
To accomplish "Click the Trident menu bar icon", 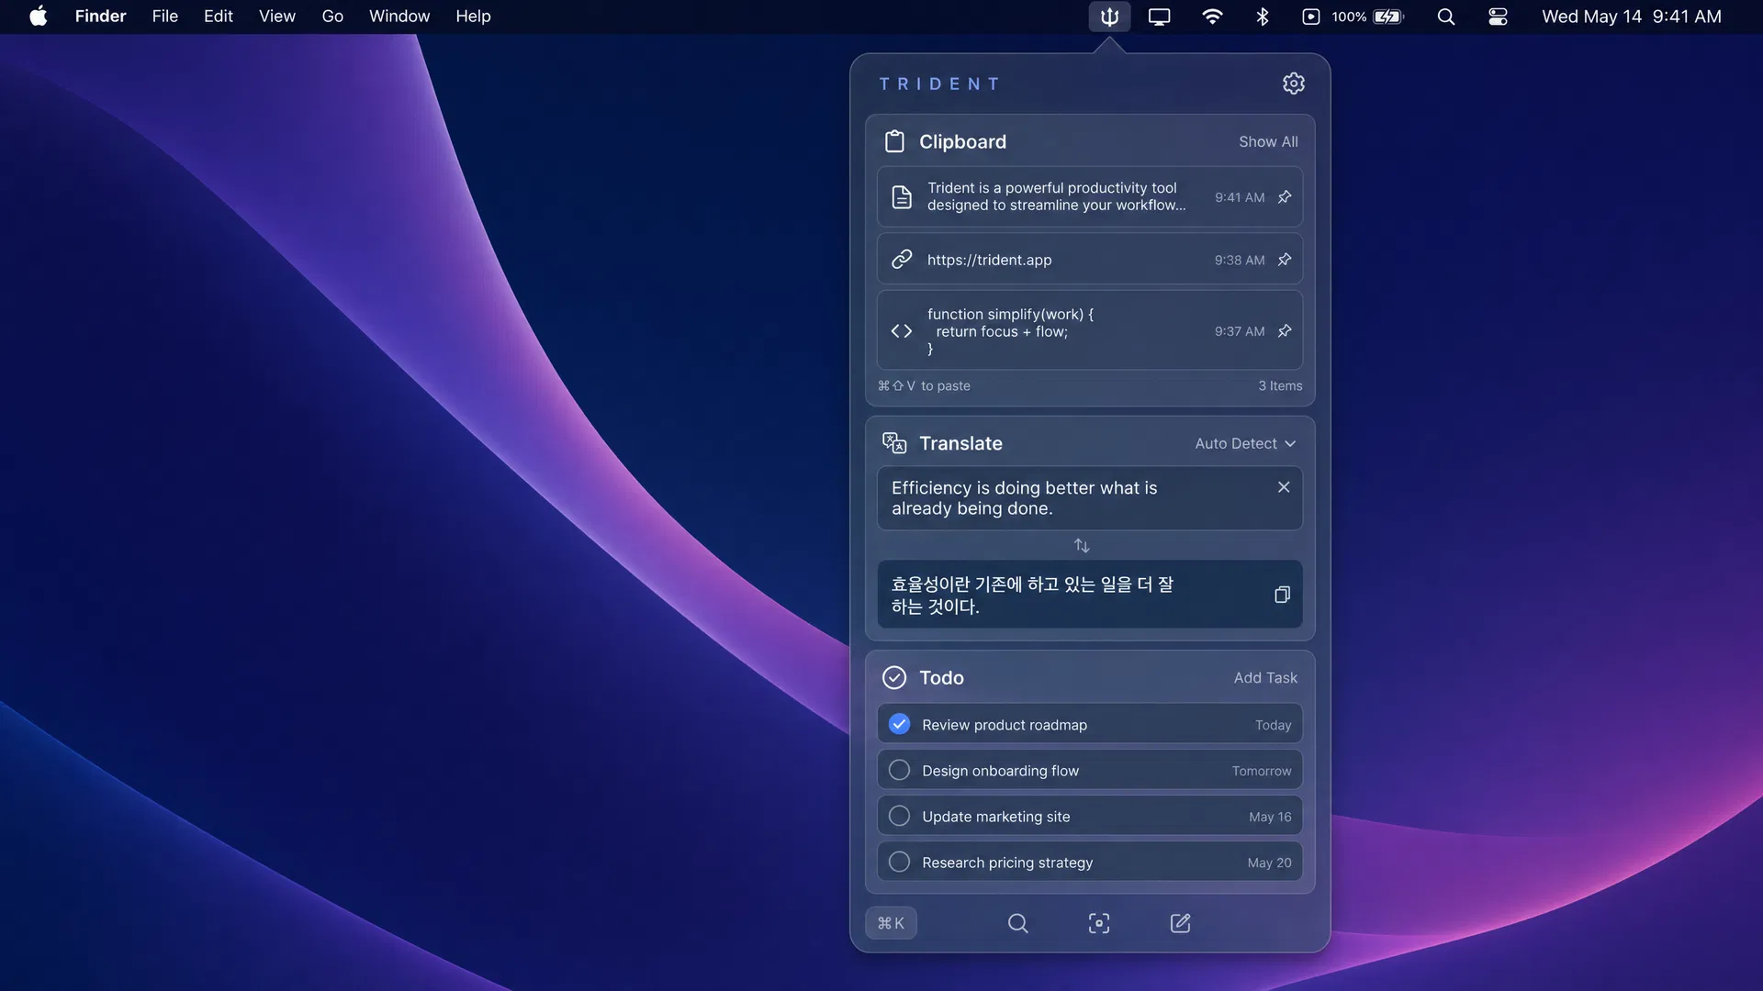I will tap(1109, 17).
